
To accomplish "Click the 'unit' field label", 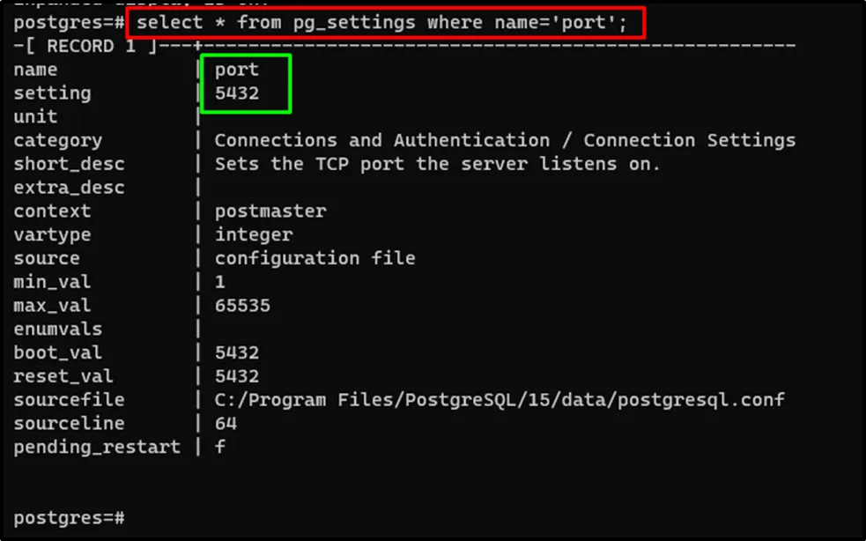I will tap(35, 116).
